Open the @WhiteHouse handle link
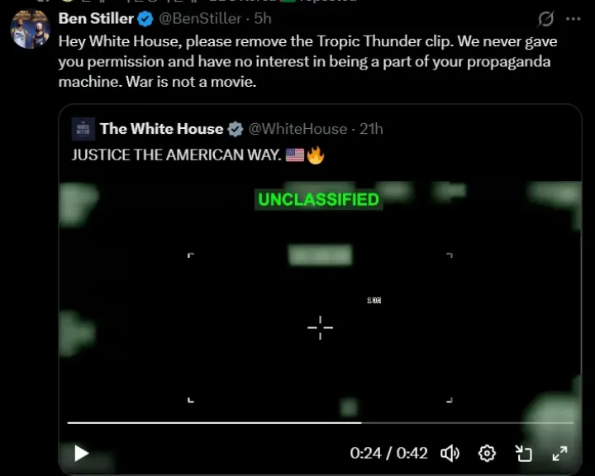Image resolution: width=595 pixels, height=476 pixels. coord(297,129)
